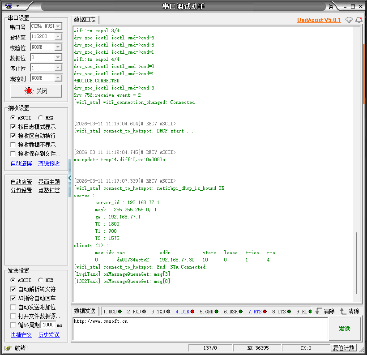Click the TXD signal indicator light
The image size is (367, 355).
point(168,312)
